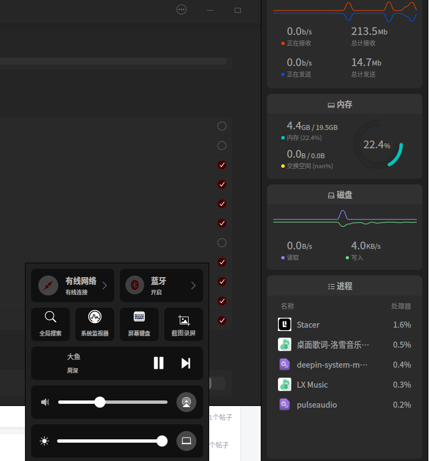
Task: Click the 总计接收 213.5Mb value
Action: pyautogui.click(x=369, y=31)
